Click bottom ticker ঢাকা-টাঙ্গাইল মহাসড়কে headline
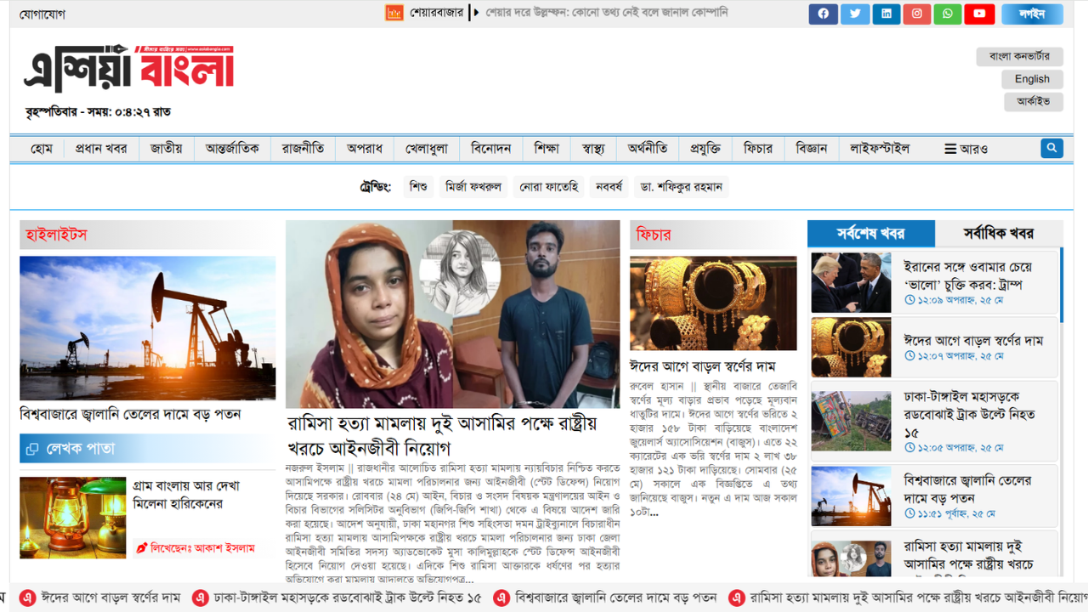Image resolution: width=1088 pixels, height=612 pixels. [348, 598]
